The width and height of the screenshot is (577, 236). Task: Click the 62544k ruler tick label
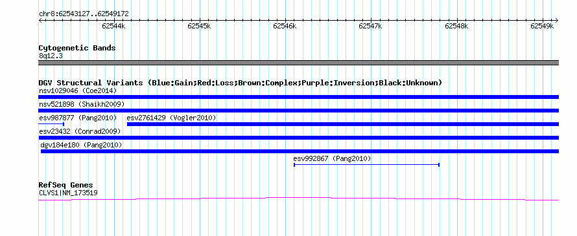(x=113, y=26)
